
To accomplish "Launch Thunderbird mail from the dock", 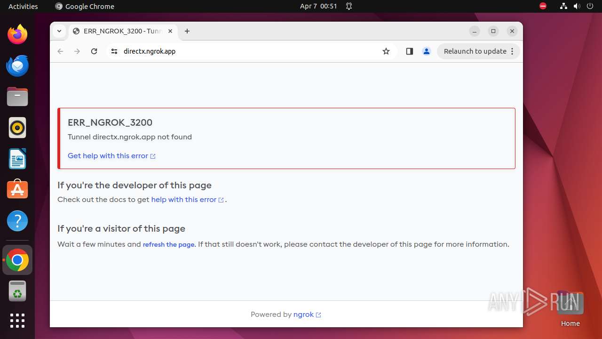I will [17, 65].
